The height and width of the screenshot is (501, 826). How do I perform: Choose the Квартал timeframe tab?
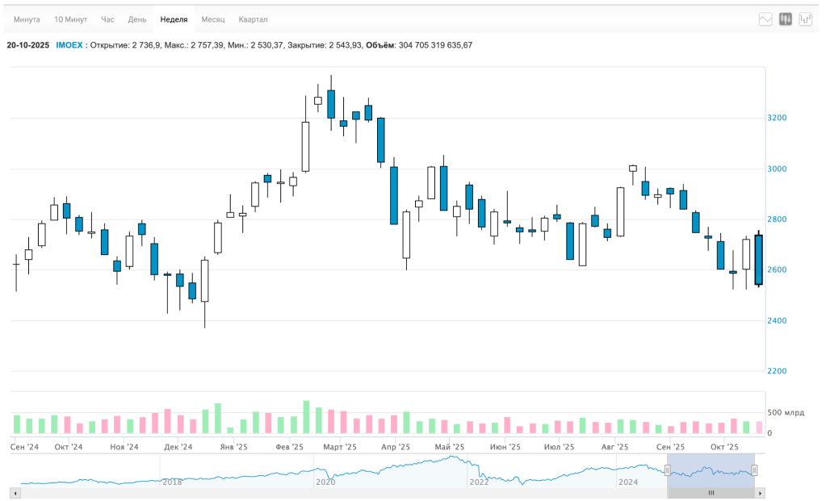point(253,19)
